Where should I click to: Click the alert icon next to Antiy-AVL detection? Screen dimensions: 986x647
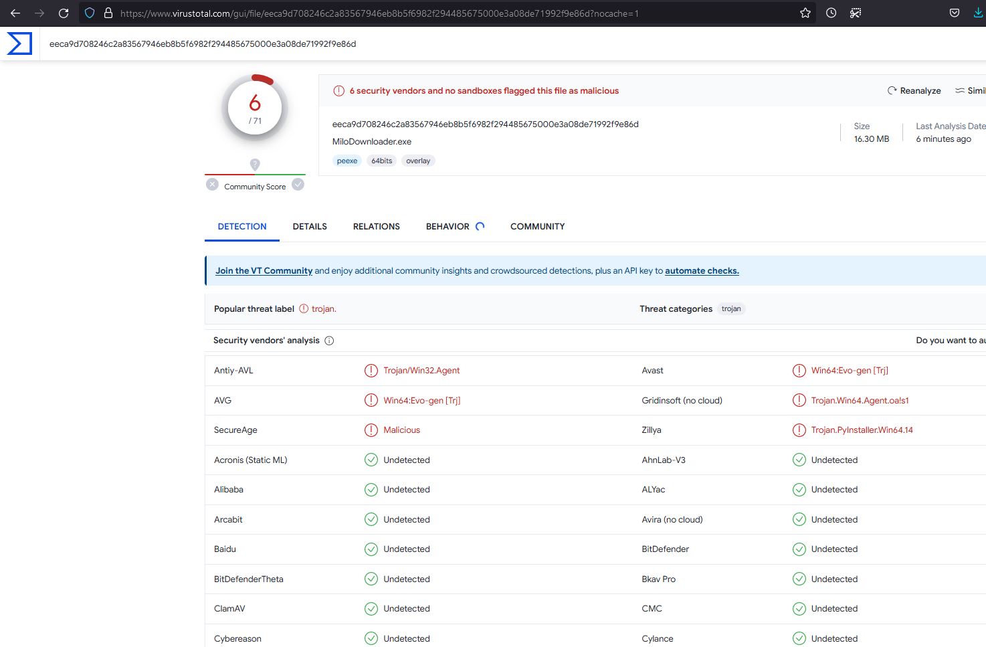pyautogui.click(x=371, y=371)
